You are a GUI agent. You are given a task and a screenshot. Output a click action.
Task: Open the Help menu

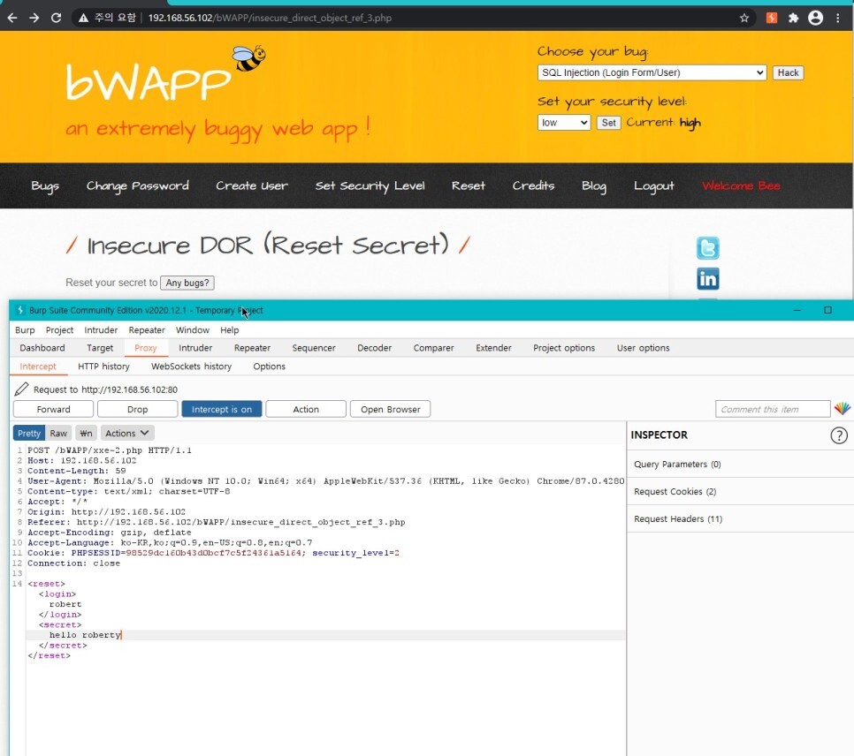[229, 329]
